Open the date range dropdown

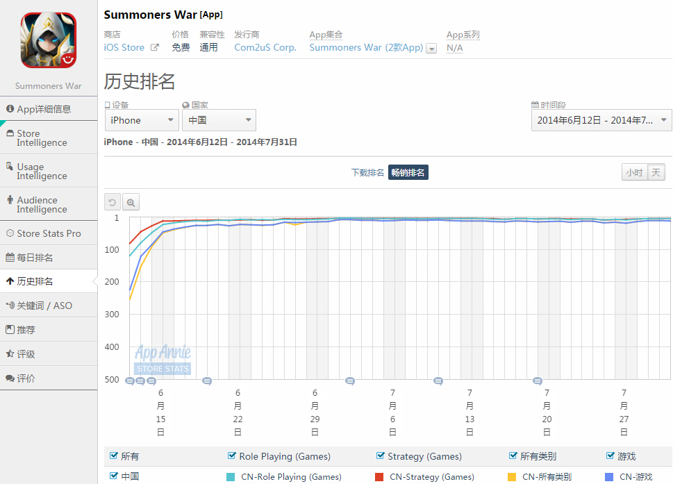coord(601,120)
